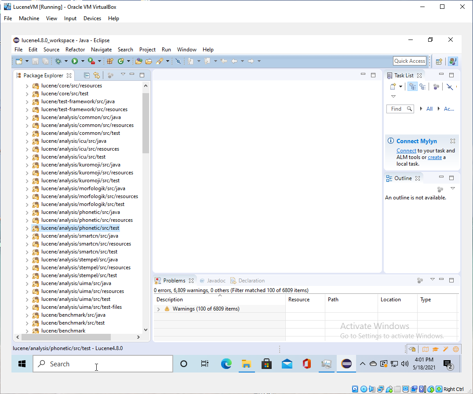The height and width of the screenshot is (394, 473).
Task: Toggle Categorized view in Task List
Action: coord(412,87)
